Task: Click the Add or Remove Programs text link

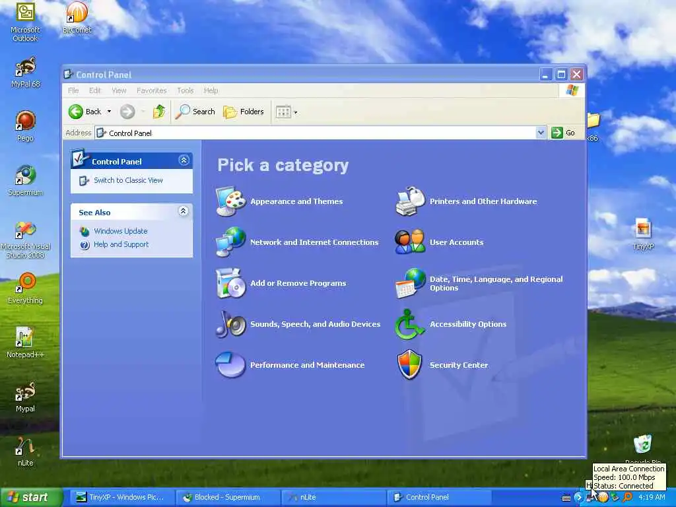Action: tap(298, 283)
